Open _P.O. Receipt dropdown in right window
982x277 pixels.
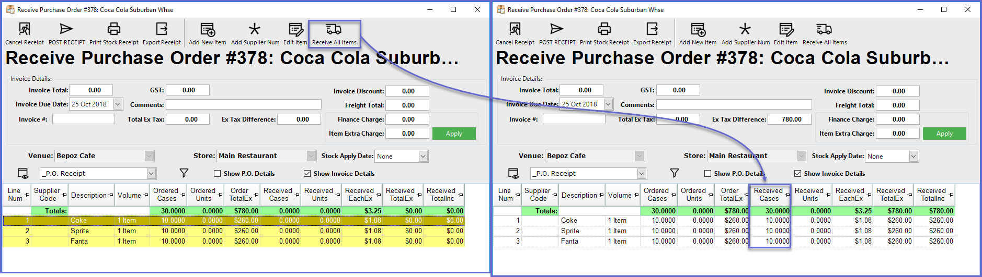click(x=642, y=174)
